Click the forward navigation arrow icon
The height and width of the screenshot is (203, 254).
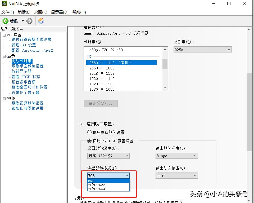click(29, 21)
